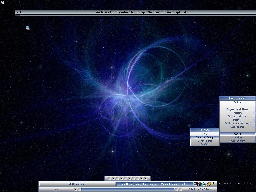Screen dimensions: 256x192
Task: Expand the Shutdown Menu submenu
Action: 237,141
